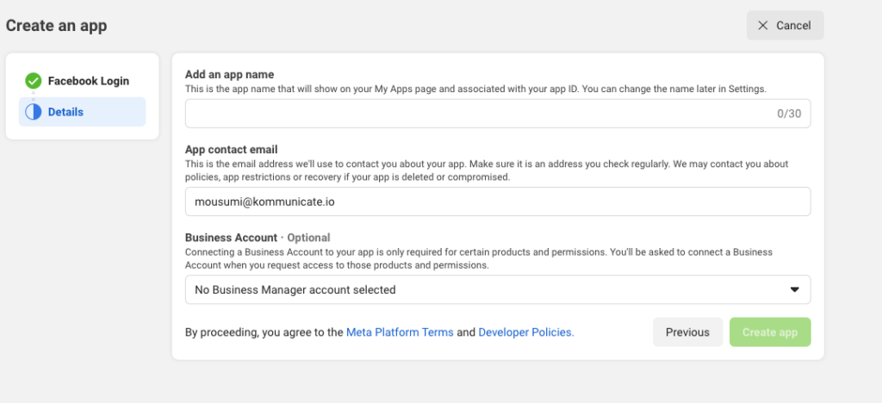The image size is (882, 403).
Task: Click the half-filled circle icon beside Details
Action: [34, 112]
